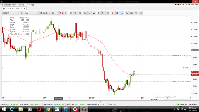The width and height of the screenshot is (199, 112).
Task: Click the TP 13.715 order line label
Action: pos(181,56)
